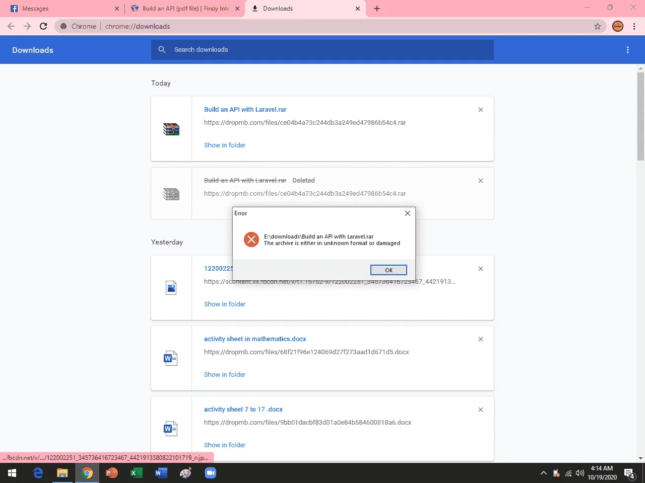Reload the page

(43, 26)
